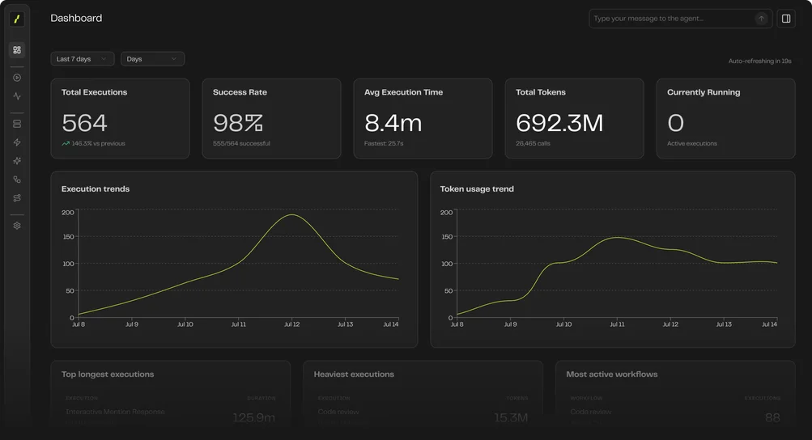The image size is (812, 440).
Task: Open the settings gear icon in sidebar
Action: (17, 226)
